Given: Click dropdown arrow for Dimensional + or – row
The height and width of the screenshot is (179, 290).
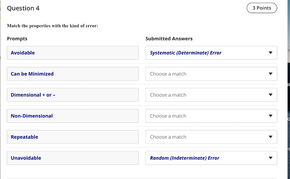Looking at the screenshot, I should coord(270,95).
